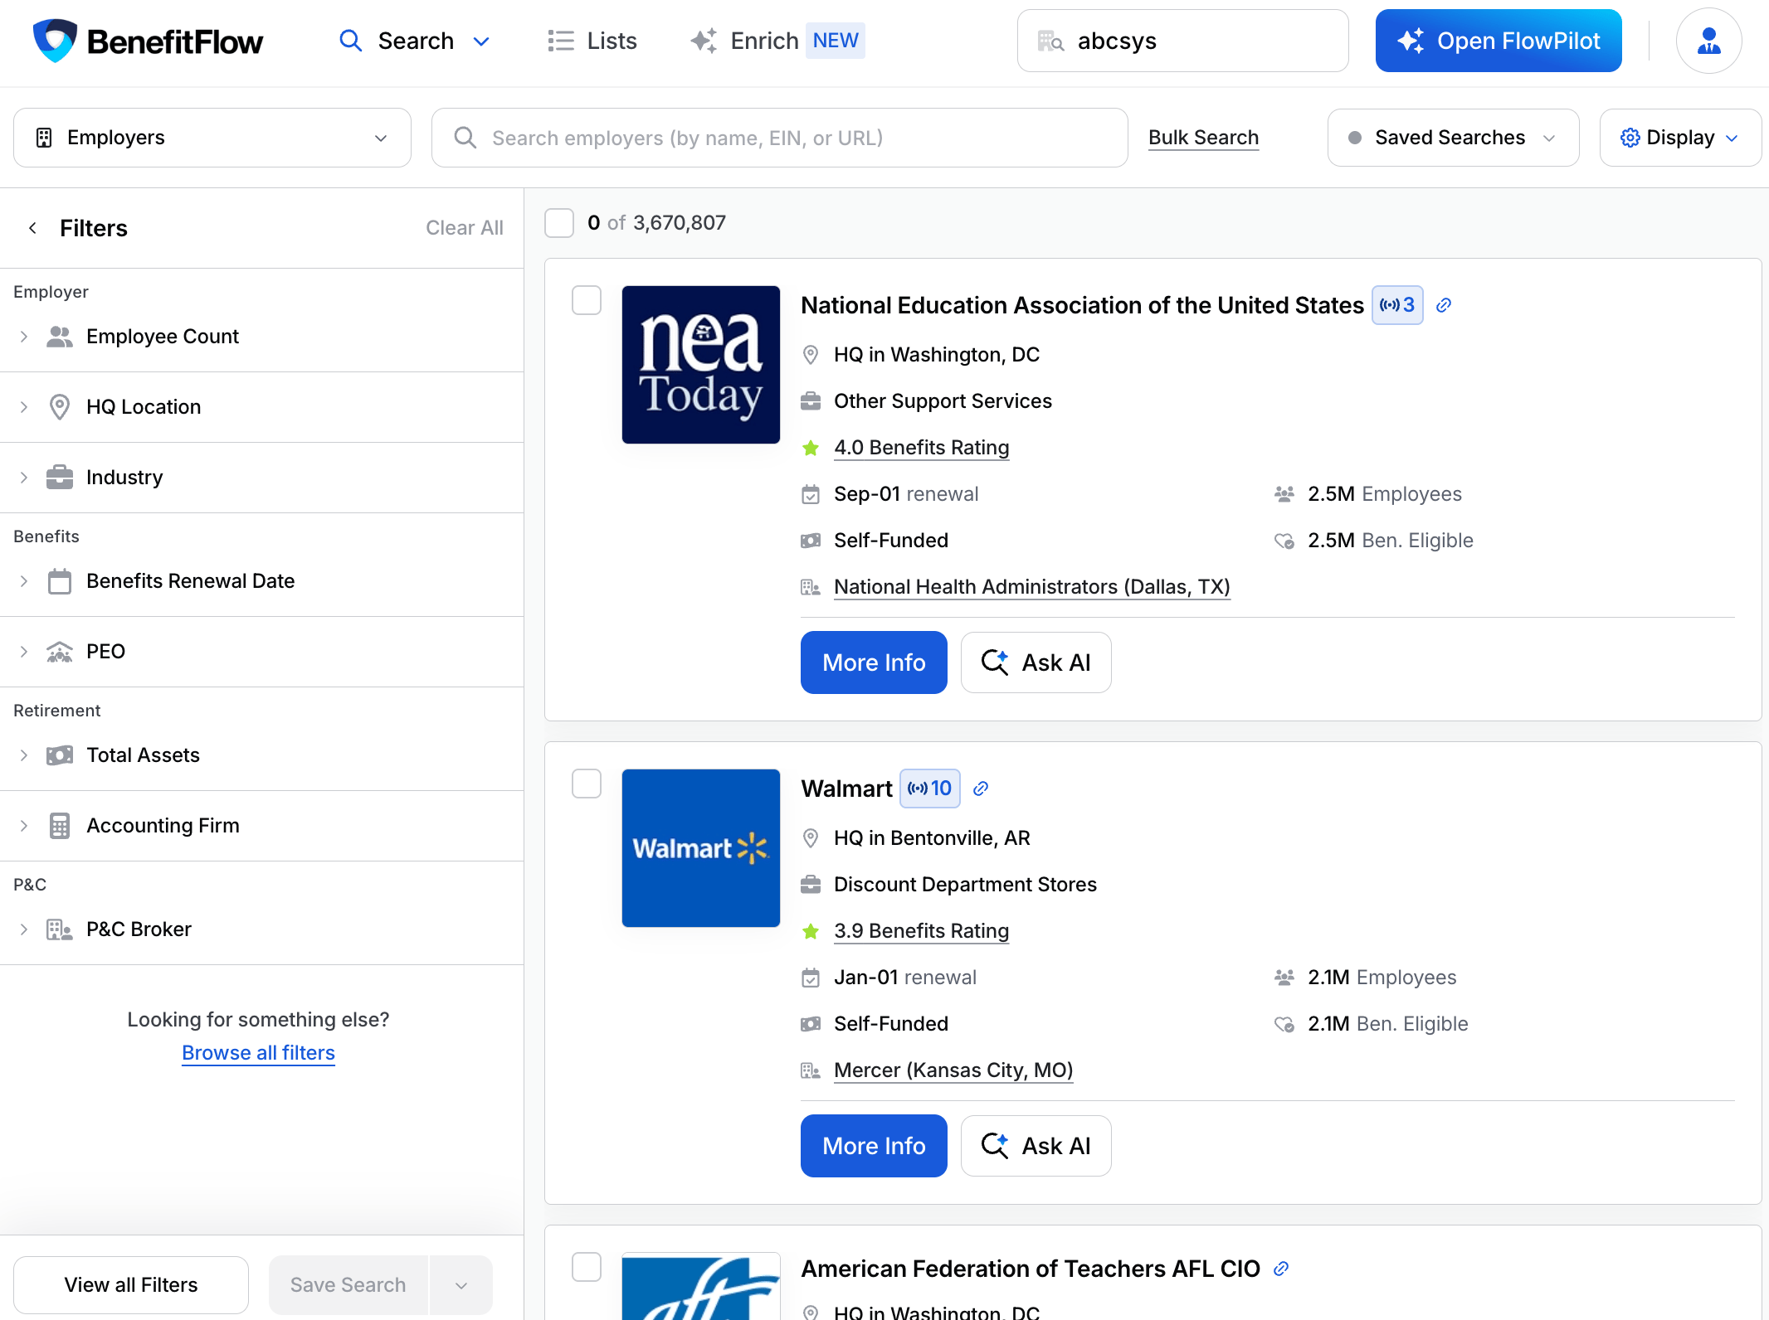Open the Employers type dropdown
The width and height of the screenshot is (1769, 1320).
click(x=212, y=138)
